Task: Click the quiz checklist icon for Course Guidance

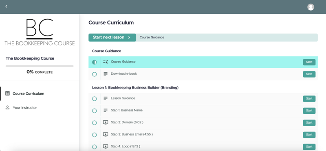Action: (106, 62)
